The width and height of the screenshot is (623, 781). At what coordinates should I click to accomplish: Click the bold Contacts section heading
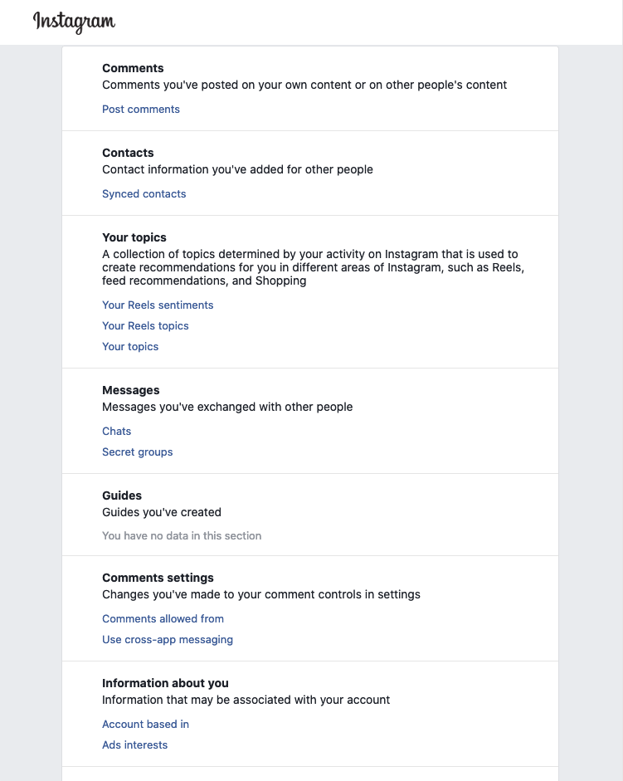click(x=128, y=153)
